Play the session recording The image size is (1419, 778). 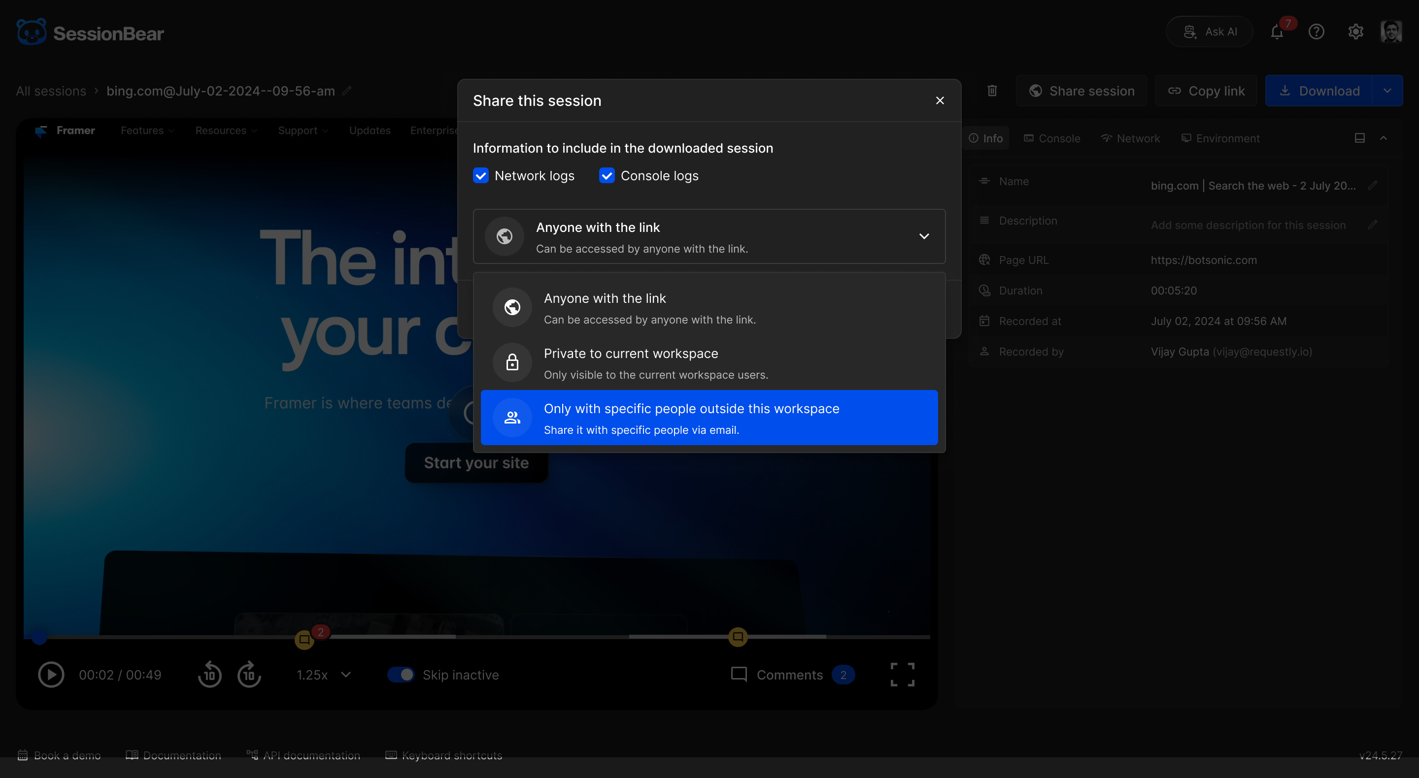pos(51,675)
